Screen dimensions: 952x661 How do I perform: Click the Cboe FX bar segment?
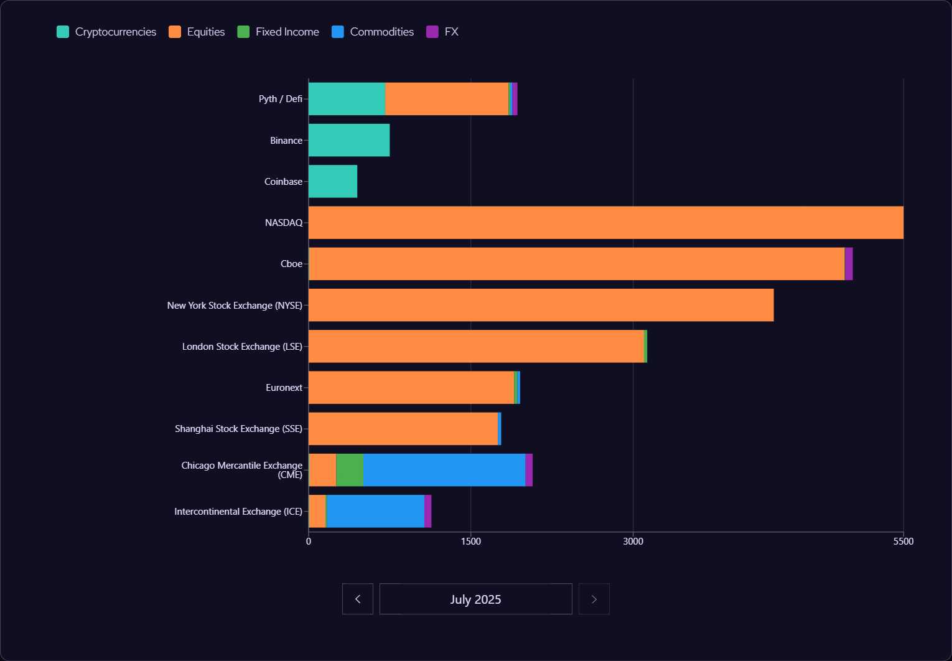coord(849,264)
